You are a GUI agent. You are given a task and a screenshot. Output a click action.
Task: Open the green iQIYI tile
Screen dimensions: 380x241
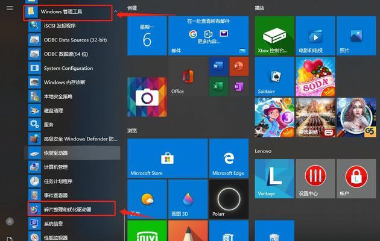(147, 231)
